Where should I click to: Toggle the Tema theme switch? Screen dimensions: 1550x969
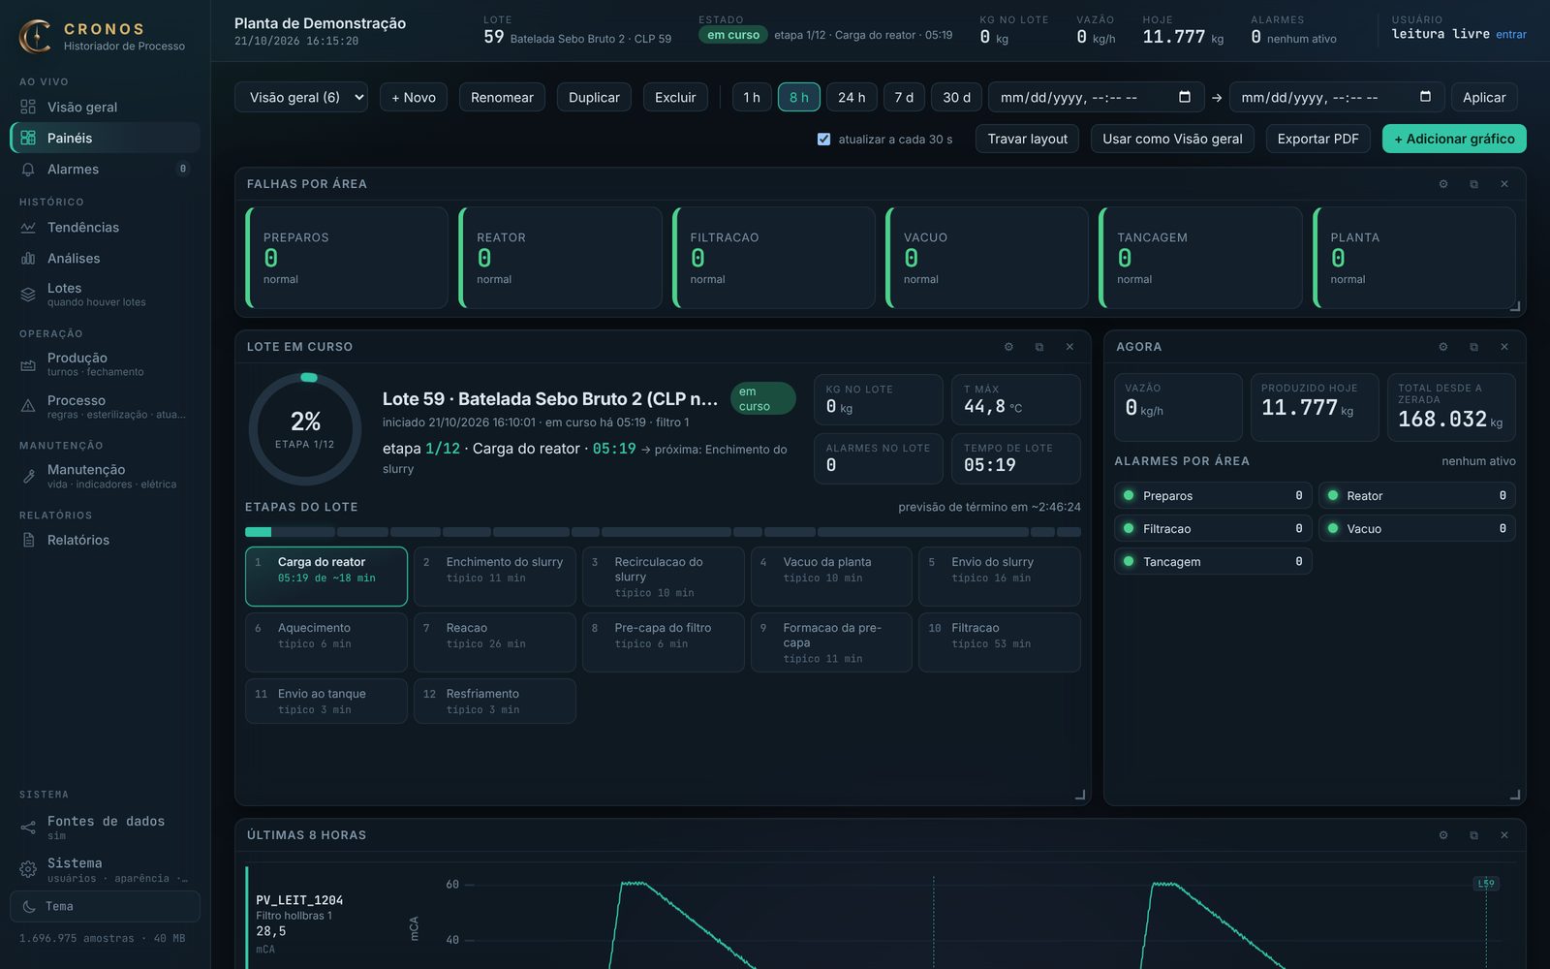click(105, 906)
